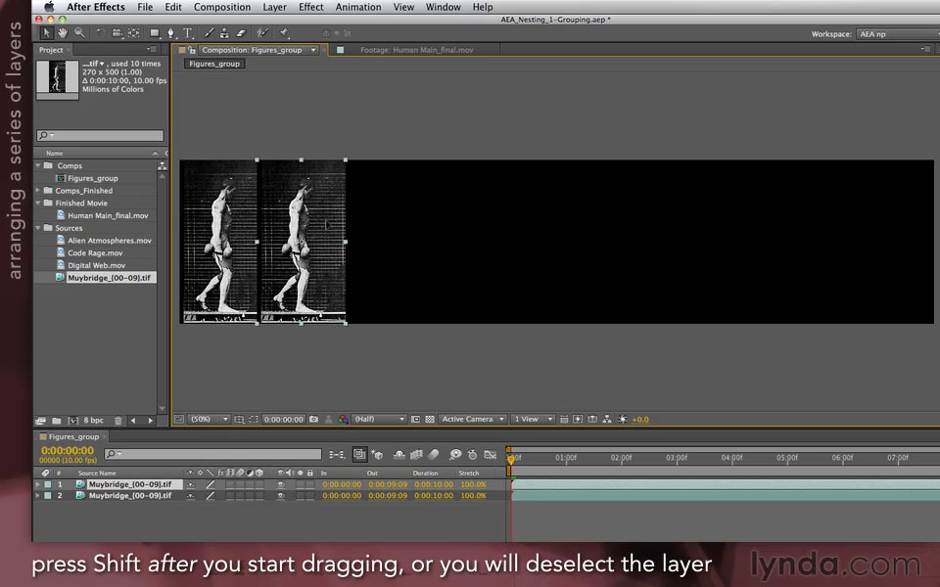This screenshot has width=940, height=587.
Task: Open grid and guide options icon
Action: (239, 420)
